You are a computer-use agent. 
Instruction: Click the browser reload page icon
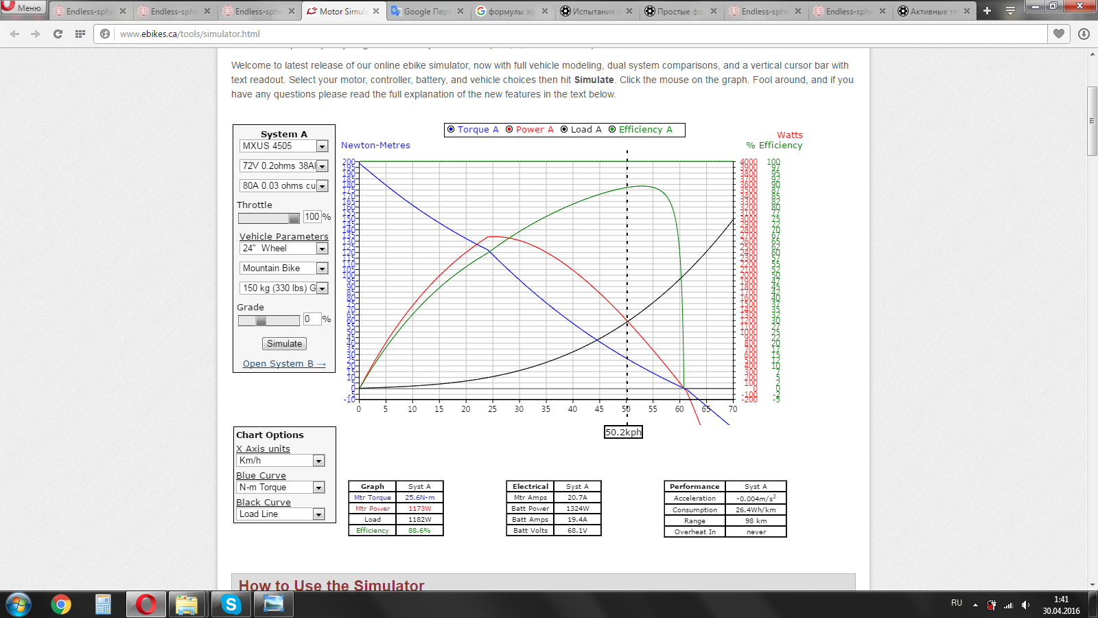pos(58,34)
